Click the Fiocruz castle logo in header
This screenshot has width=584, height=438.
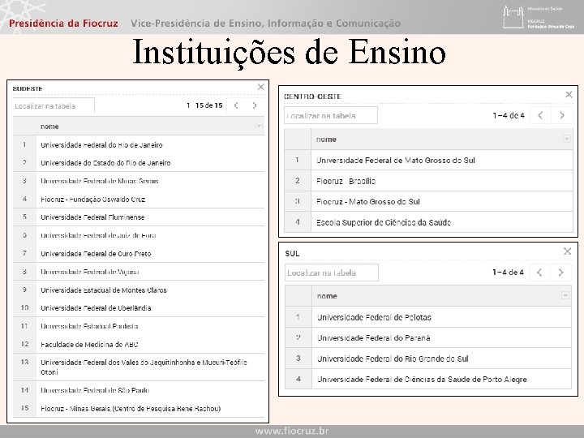(x=513, y=17)
